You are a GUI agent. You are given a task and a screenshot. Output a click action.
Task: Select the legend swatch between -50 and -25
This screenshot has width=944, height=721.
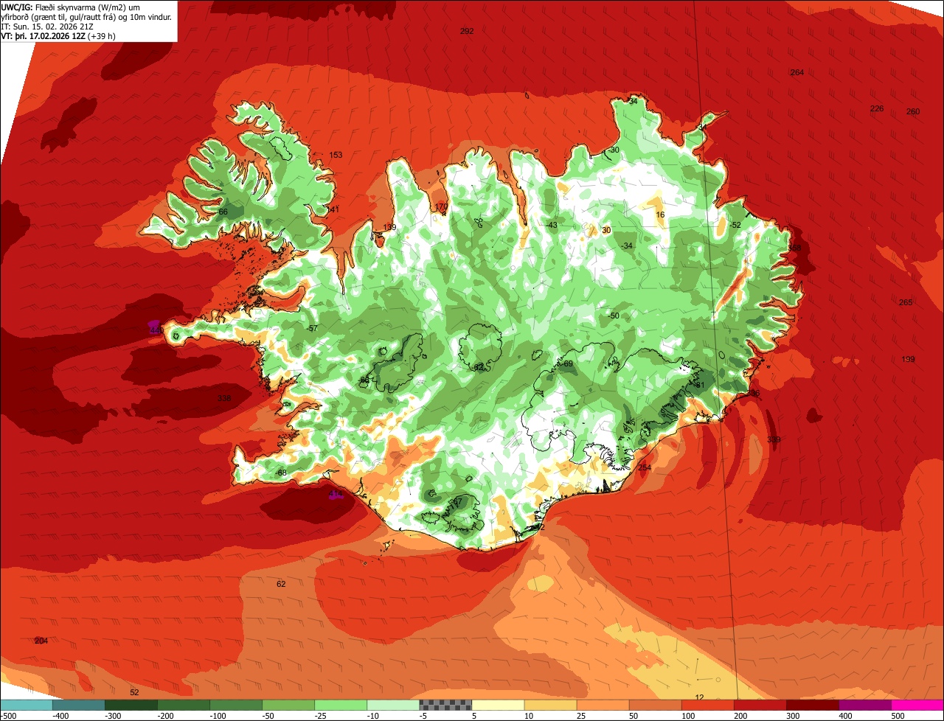[288, 705]
